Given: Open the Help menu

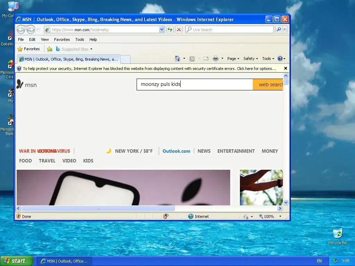Looking at the screenshot, I should (93, 39).
